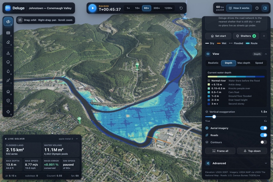
Task: Set simulation speed to 1200×
Action: pos(168,8)
